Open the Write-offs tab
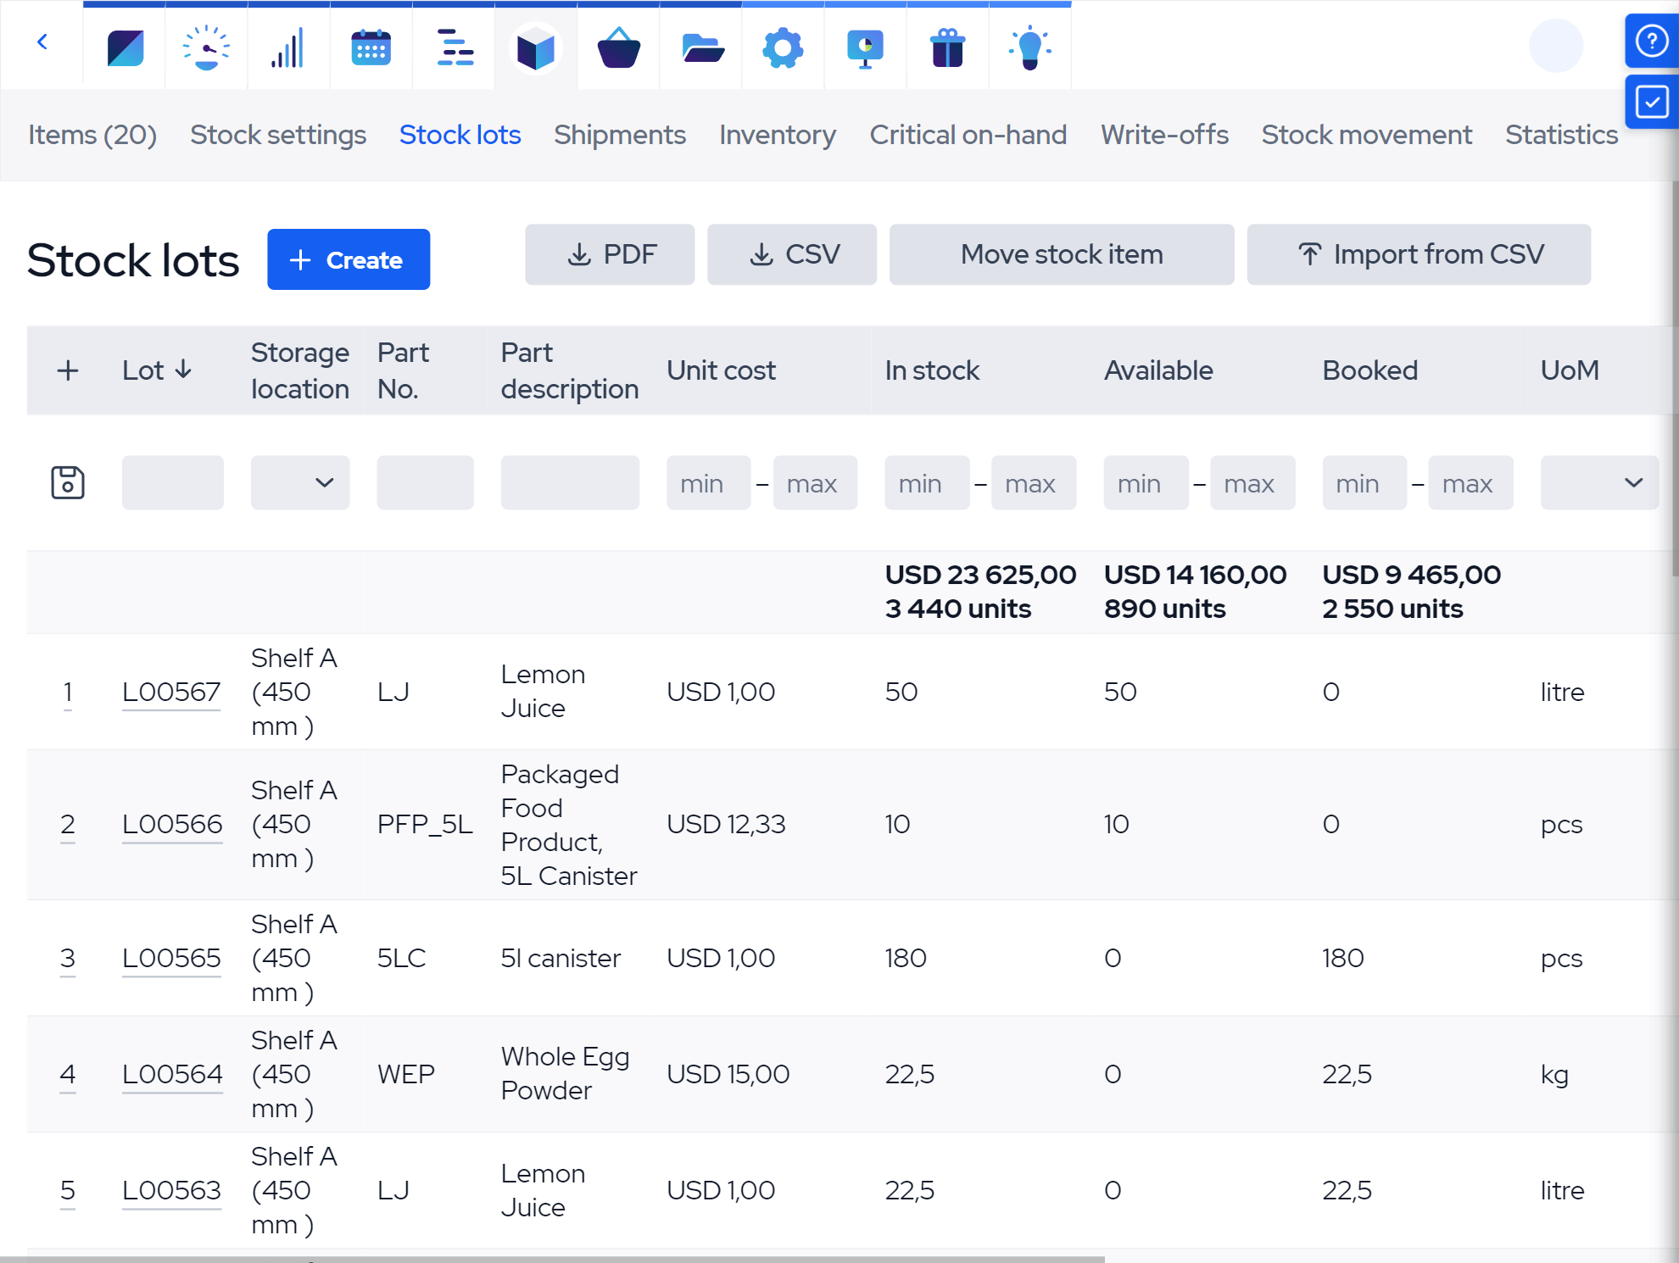This screenshot has height=1263, width=1679. click(x=1164, y=135)
